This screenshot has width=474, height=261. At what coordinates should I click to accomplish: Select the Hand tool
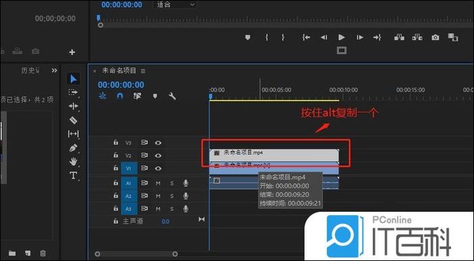click(x=73, y=162)
